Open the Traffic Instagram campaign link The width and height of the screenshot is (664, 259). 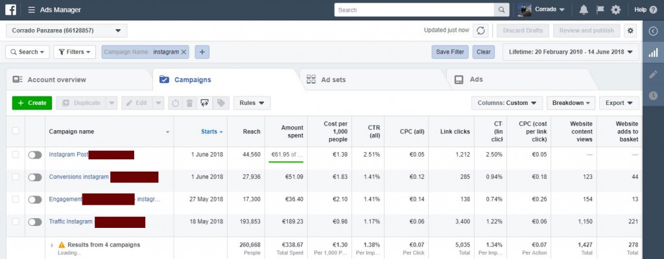pyautogui.click(x=71, y=221)
